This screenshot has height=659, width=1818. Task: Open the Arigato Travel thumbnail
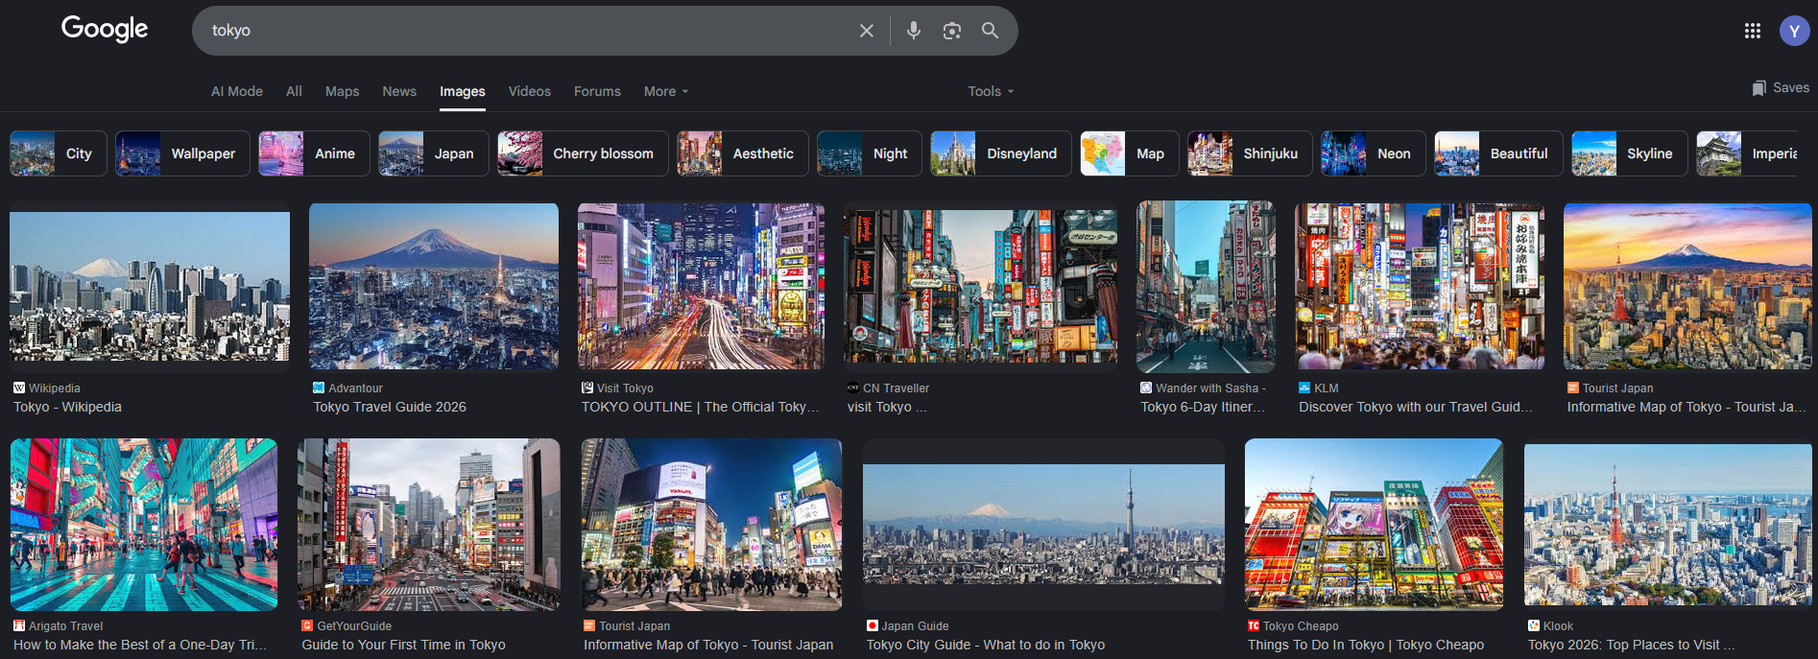coord(144,525)
